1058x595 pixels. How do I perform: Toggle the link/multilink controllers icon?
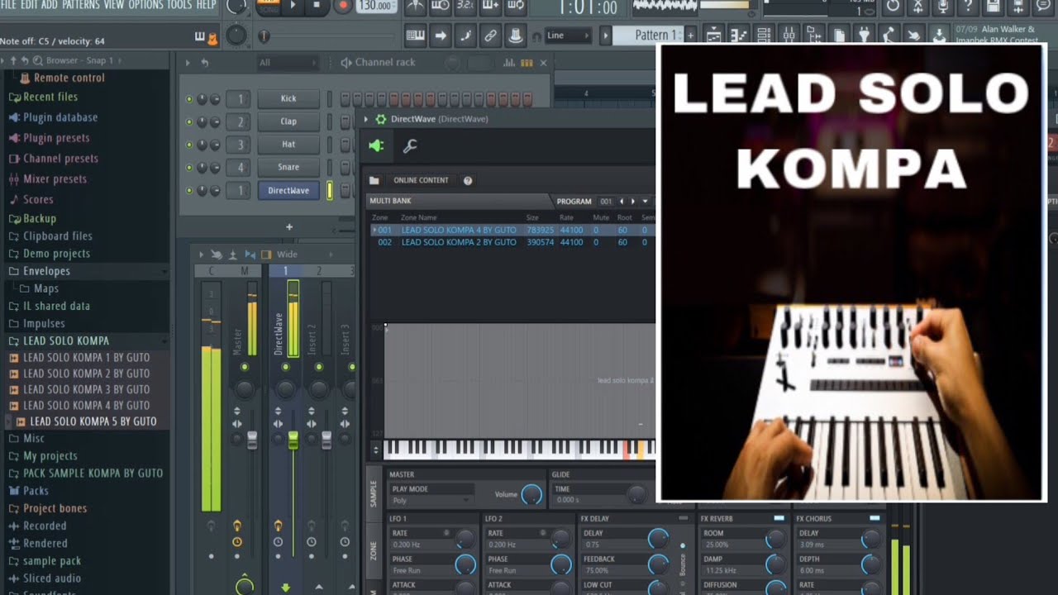pos(490,36)
